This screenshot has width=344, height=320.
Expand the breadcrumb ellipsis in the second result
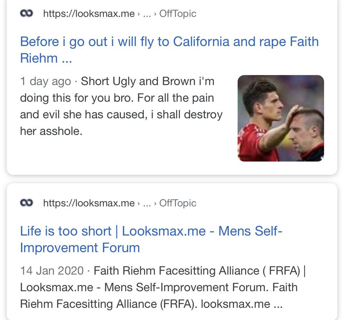point(147,204)
